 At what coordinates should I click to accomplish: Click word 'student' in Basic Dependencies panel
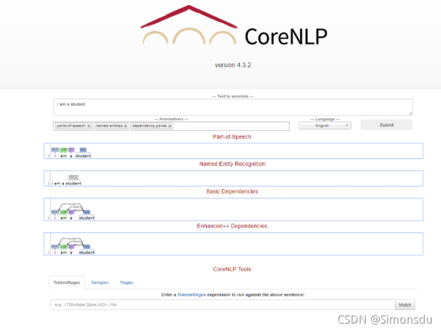point(87,218)
